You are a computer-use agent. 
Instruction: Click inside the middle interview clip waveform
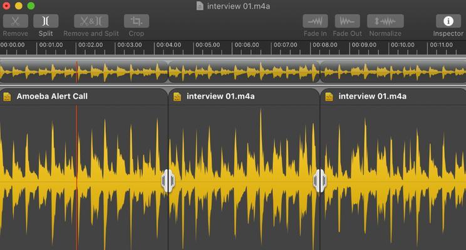point(244,178)
